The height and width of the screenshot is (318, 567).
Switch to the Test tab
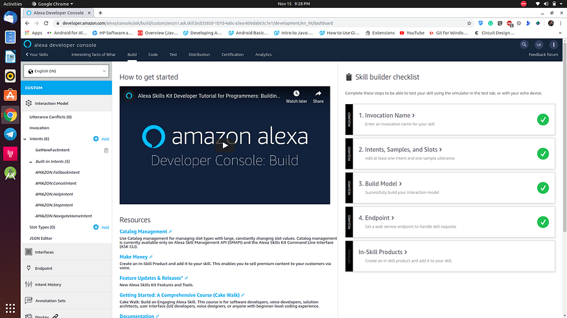click(173, 54)
